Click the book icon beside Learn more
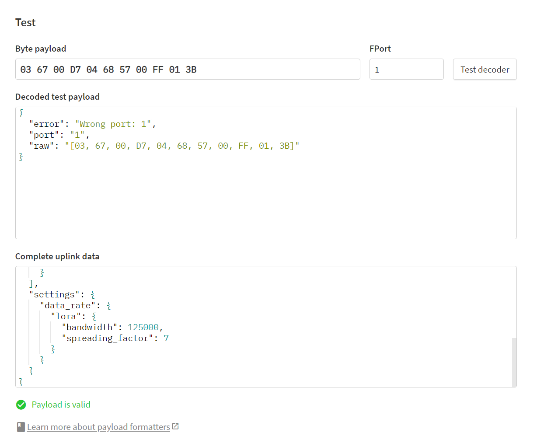This screenshot has height=436, width=537. coord(21,427)
